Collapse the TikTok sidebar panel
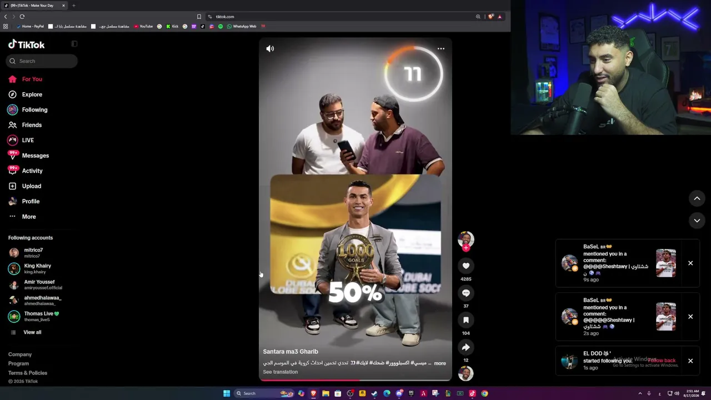Image resolution: width=711 pixels, height=400 pixels. point(74,44)
